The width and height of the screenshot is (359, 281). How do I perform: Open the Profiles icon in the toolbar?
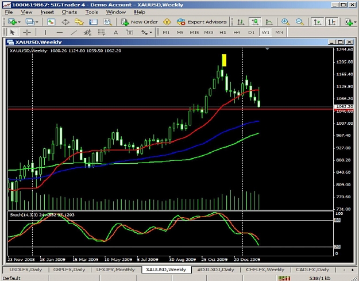[x=30, y=22]
